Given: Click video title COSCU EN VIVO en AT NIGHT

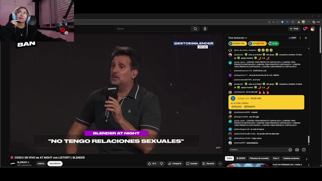Looking at the screenshot, I should 50,158.
